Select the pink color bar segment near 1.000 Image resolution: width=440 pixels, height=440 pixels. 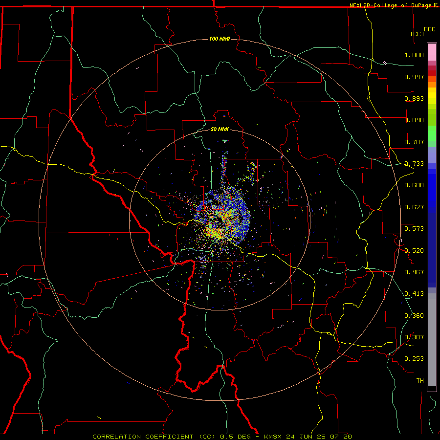click(x=432, y=52)
